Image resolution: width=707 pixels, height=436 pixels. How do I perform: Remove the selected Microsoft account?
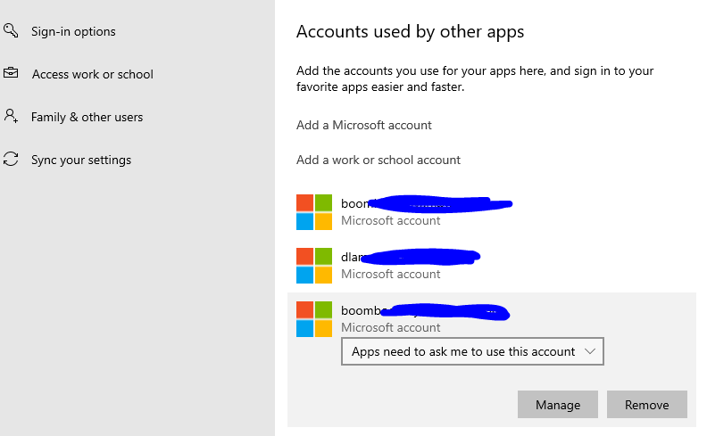click(x=647, y=405)
